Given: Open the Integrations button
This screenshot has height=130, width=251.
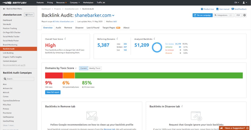Looking at the screenshot, I should [x=223, y=15].
